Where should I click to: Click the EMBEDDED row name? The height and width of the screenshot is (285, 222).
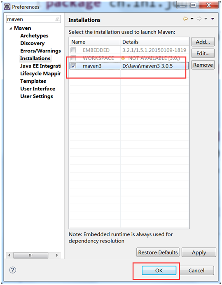(96, 50)
